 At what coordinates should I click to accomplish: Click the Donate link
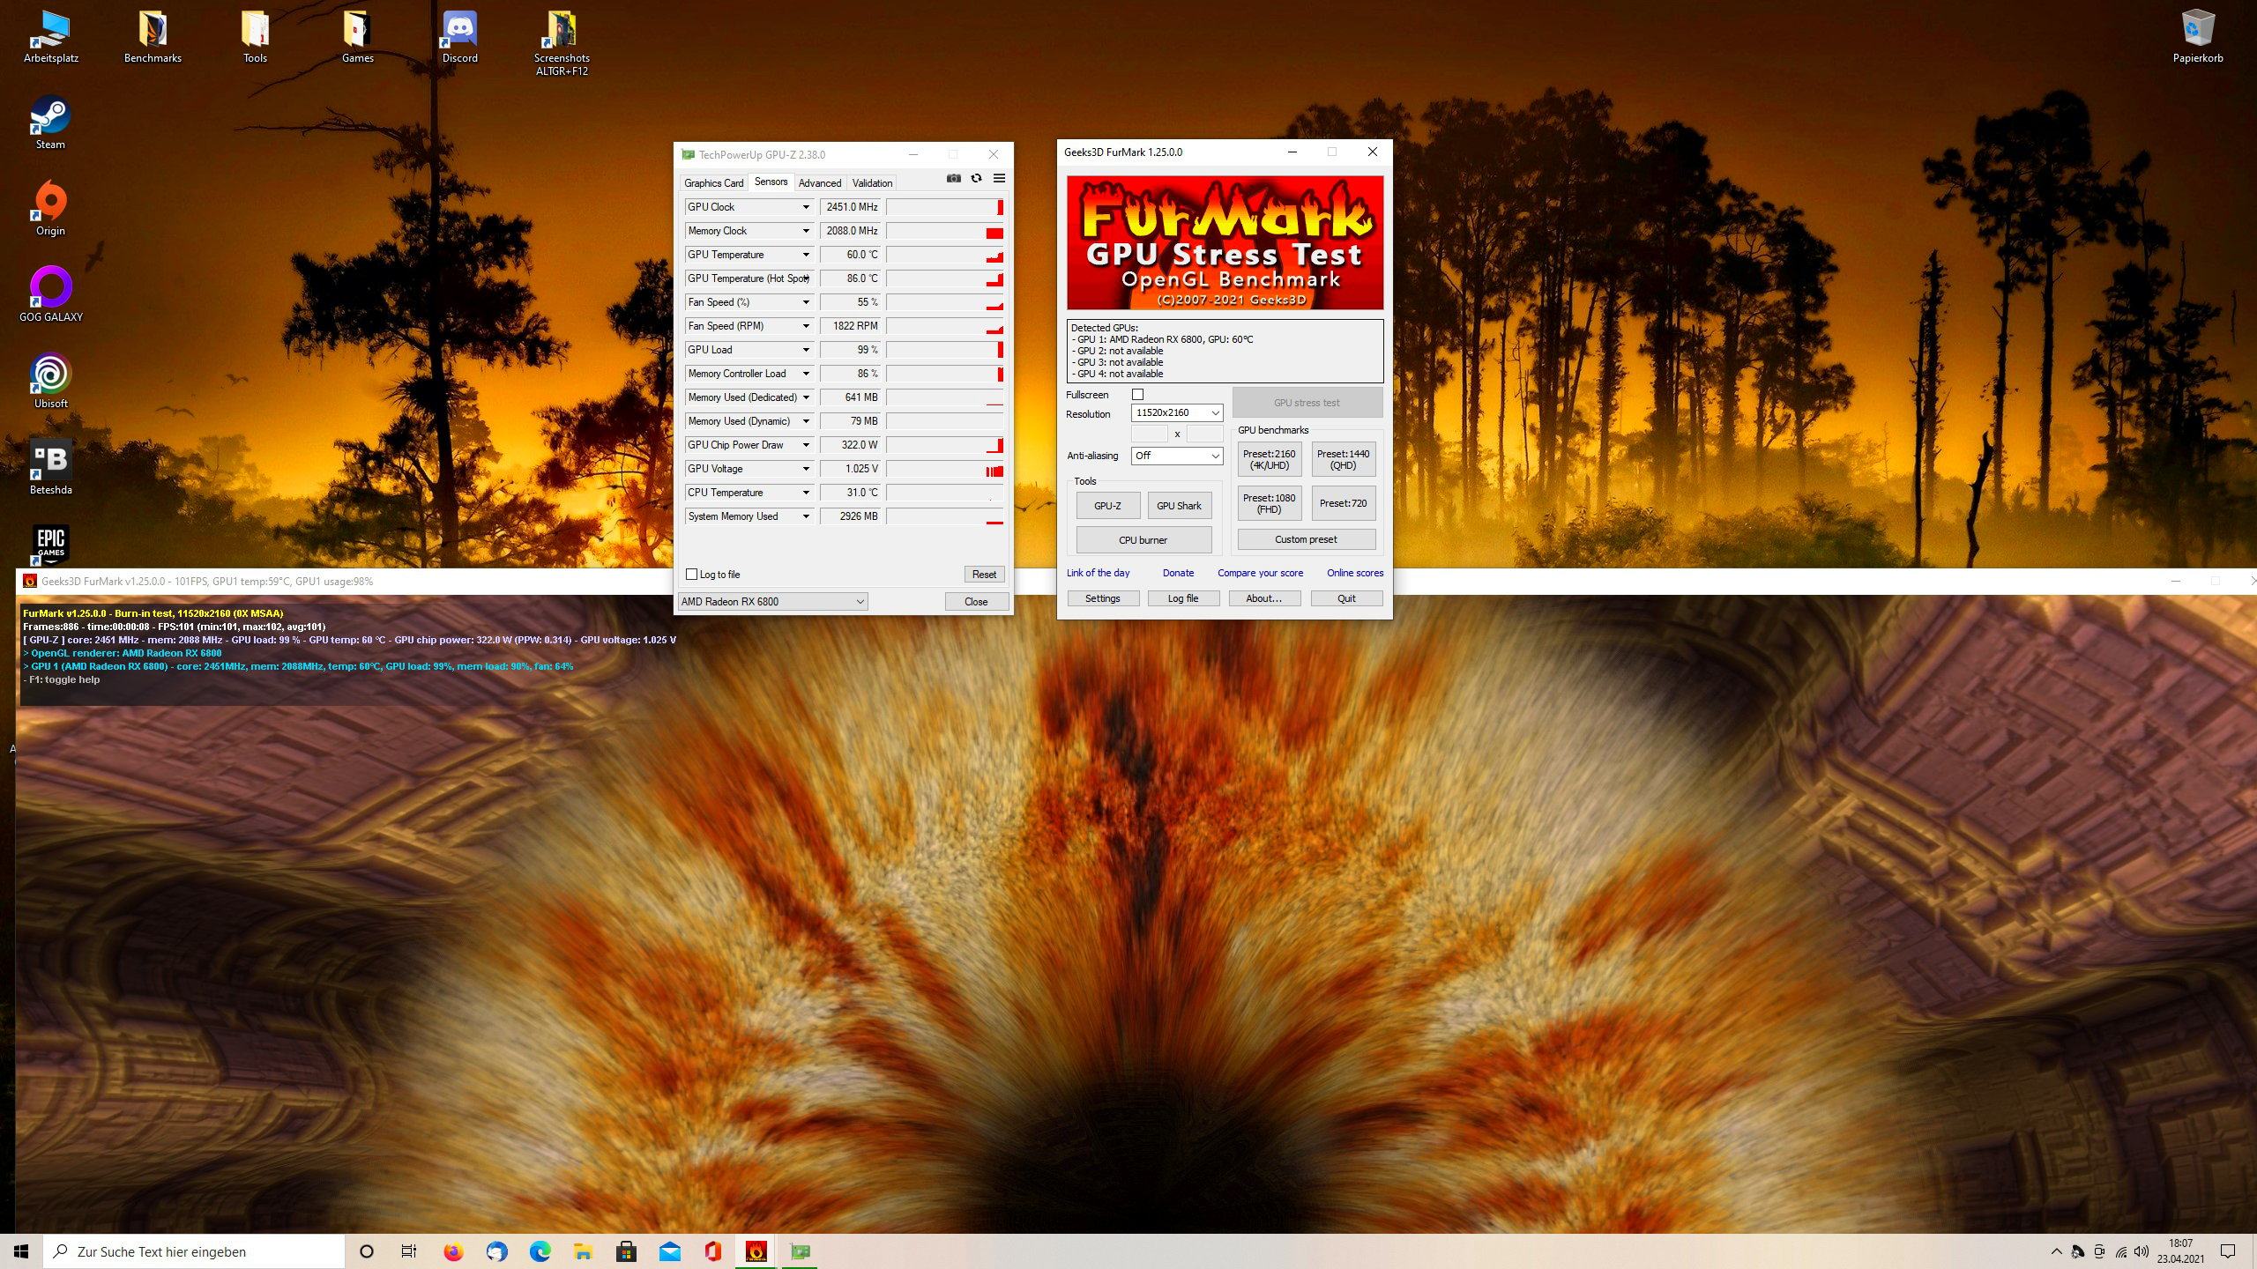tap(1178, 573)
